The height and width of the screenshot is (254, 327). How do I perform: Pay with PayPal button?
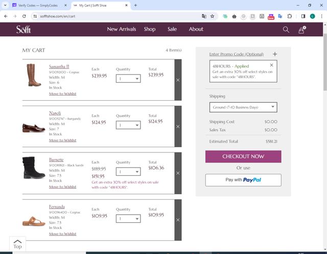[x=243, y=180]
